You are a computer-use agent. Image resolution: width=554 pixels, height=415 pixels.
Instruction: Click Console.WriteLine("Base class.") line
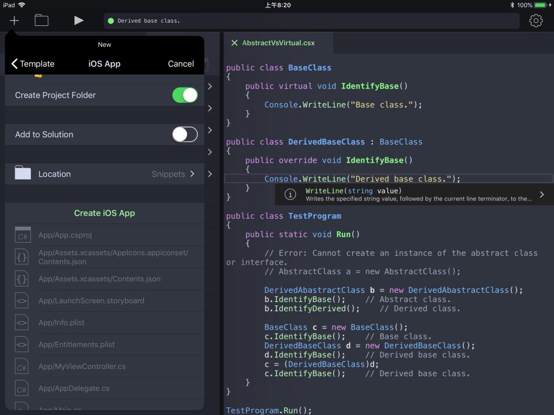[343, 105]
